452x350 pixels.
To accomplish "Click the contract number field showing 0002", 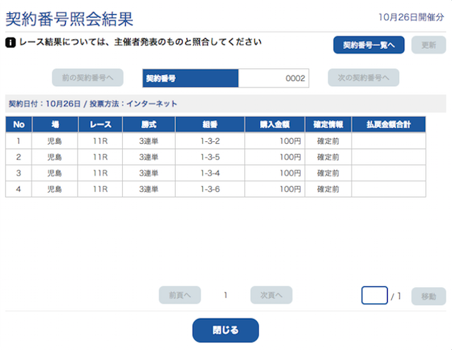I will click(x=273, y=78).
